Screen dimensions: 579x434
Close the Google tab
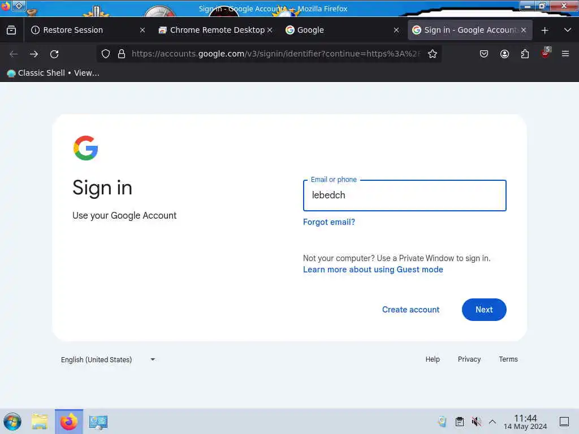point(396,31)
